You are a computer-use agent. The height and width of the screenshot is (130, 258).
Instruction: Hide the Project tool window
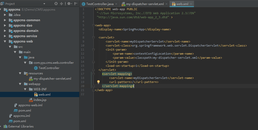click(76, 4)
